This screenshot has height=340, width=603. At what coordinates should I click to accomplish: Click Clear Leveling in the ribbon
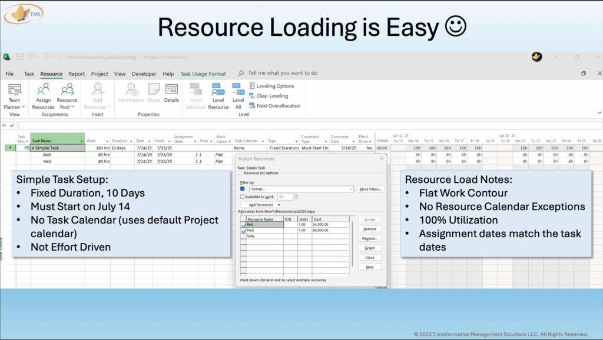point(269,96)
